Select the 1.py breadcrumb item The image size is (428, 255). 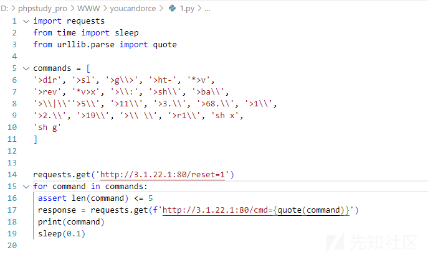click(x=187, y=9)
